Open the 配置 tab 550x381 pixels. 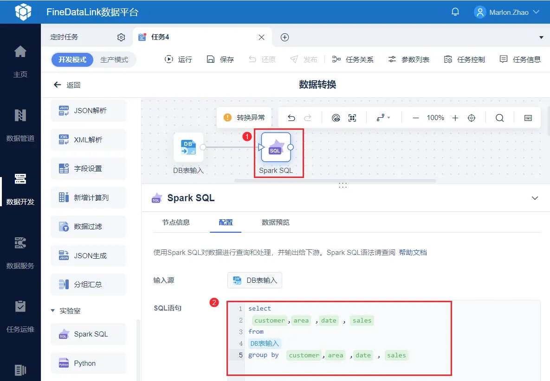[226, 222]
